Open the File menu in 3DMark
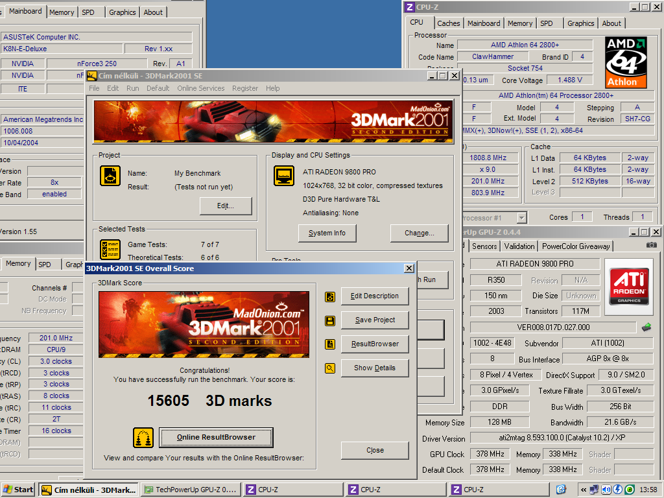Viewport: 664px width, 498px height. (x=94, y=88)
